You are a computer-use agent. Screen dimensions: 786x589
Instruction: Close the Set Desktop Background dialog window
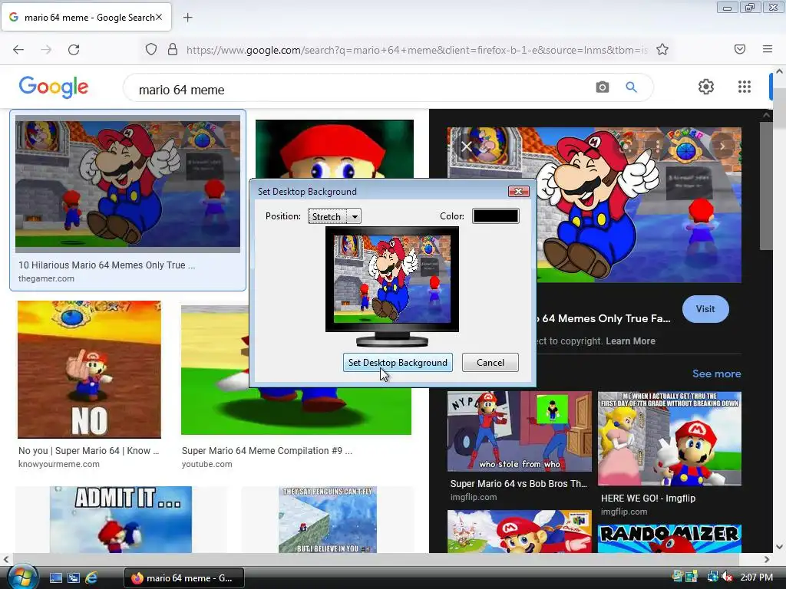518,191
